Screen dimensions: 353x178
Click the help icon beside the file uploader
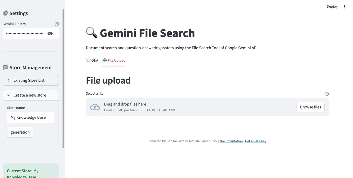pos(326,94)
